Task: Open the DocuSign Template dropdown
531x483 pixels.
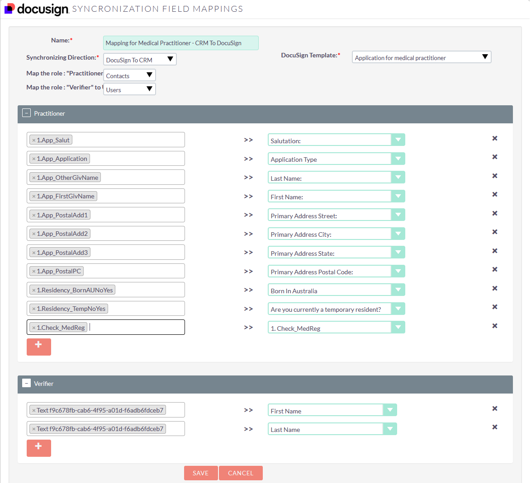Action: coord(421,57)
